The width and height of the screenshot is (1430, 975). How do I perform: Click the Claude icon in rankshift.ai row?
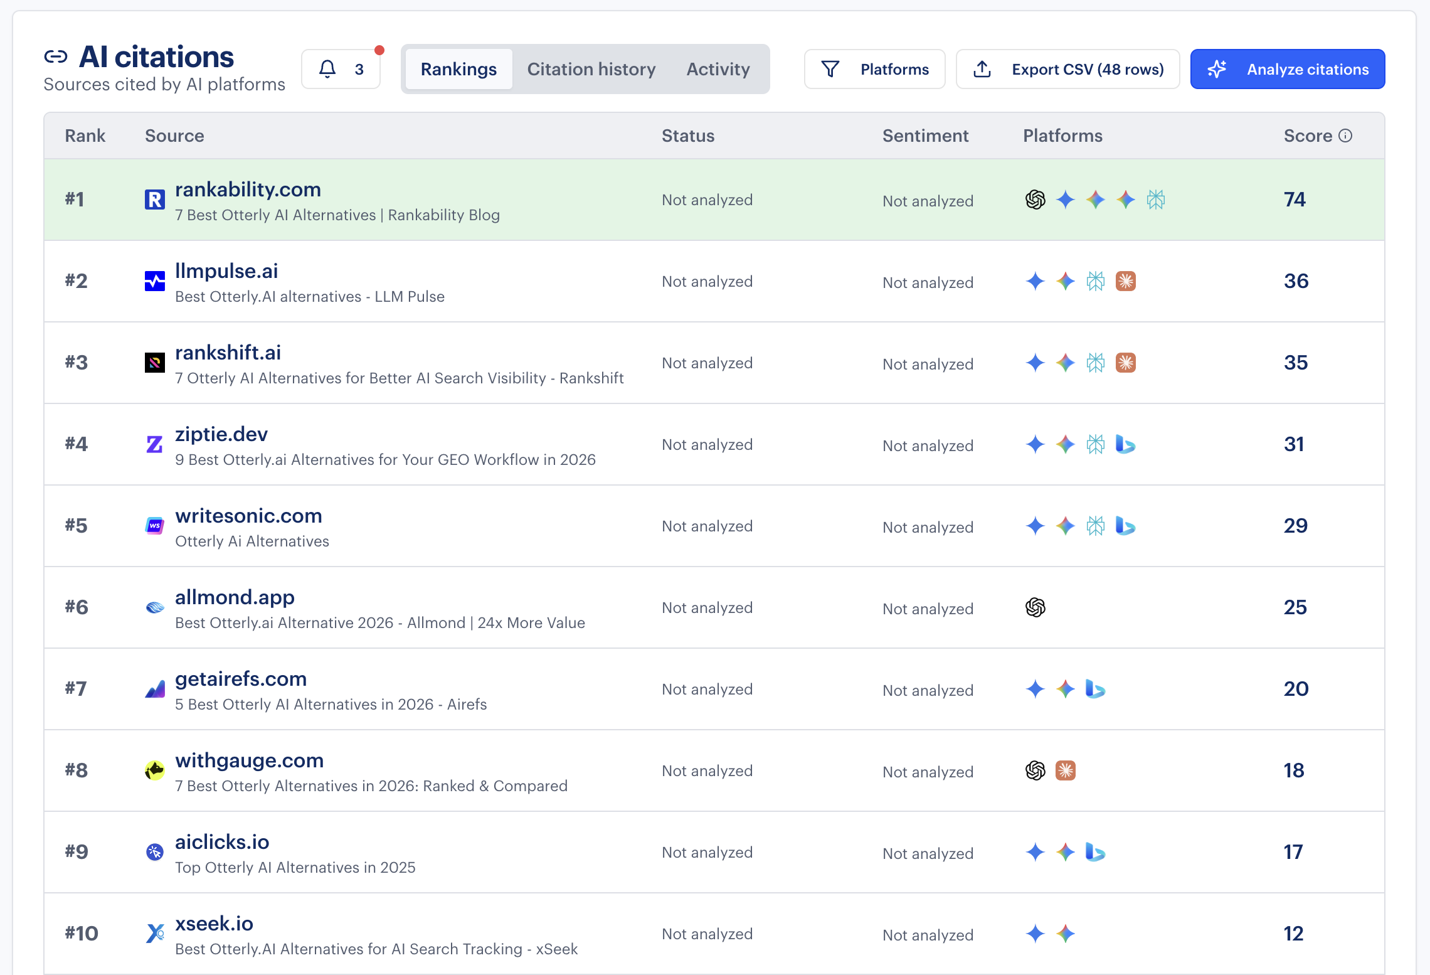point(1126,363)
